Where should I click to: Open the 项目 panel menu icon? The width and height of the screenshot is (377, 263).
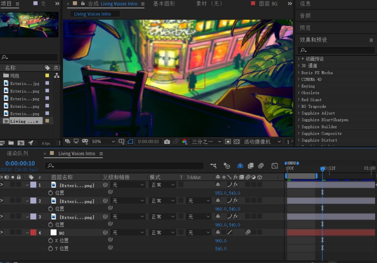pos(18,4)
